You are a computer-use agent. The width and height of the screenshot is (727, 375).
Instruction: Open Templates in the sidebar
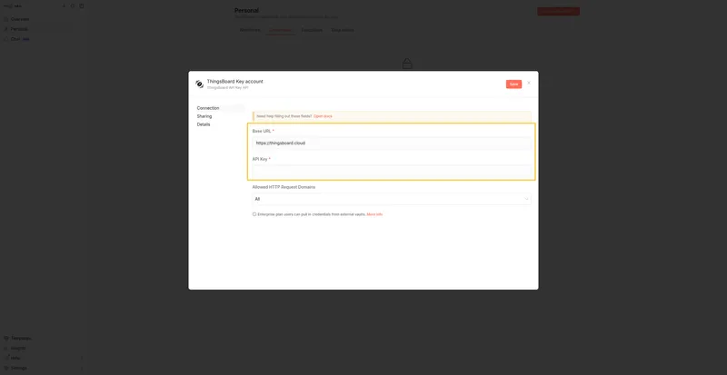(x=21, y=339)
